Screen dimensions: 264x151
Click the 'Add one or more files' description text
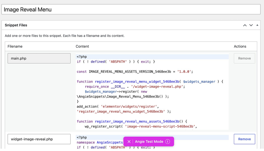(65, 36)
